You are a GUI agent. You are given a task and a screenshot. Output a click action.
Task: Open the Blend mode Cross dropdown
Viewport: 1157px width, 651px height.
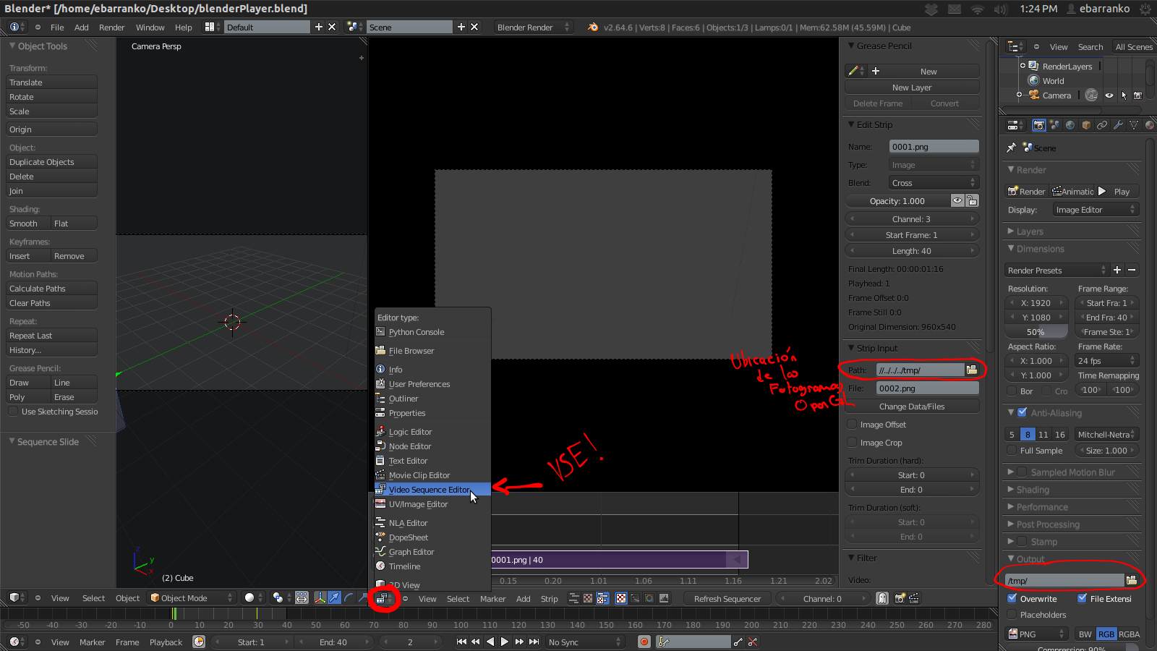pos(934,183)
